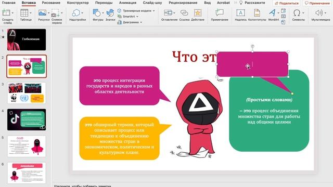Switch to the Вид tab
Image resolution: width=333 pixels, height=187 pixels.
207,3
